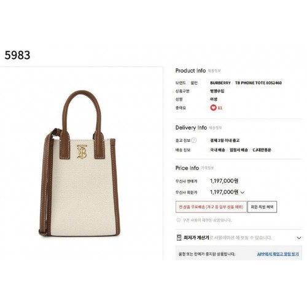This screenshot has height=307, width=307.
Task: Click the 회원 특별 혜택 button
Action: 262,207
